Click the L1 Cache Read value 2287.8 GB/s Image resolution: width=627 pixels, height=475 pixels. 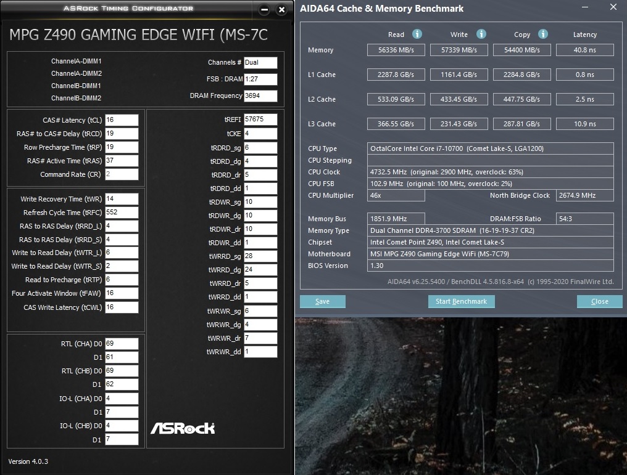point(396,75)
